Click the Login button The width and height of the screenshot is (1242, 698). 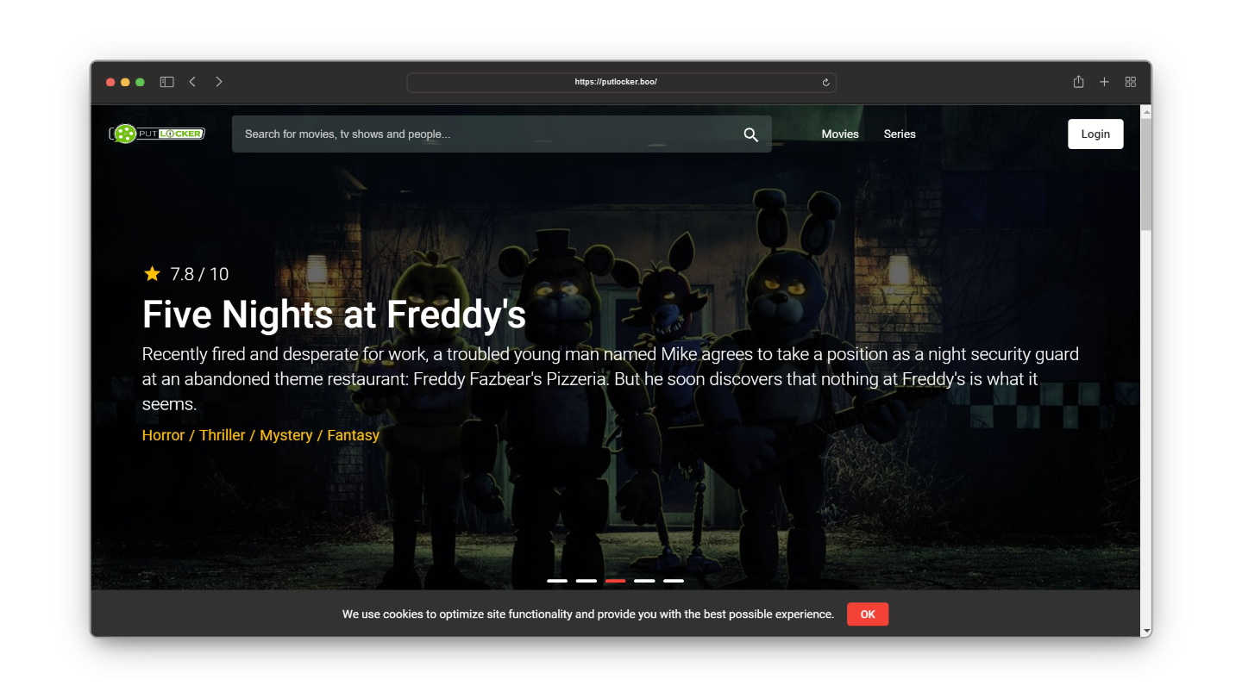tap(1095, 134)
